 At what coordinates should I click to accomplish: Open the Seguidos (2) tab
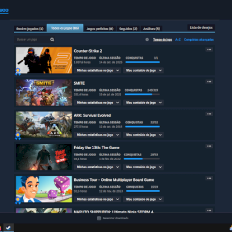(128, 29)
